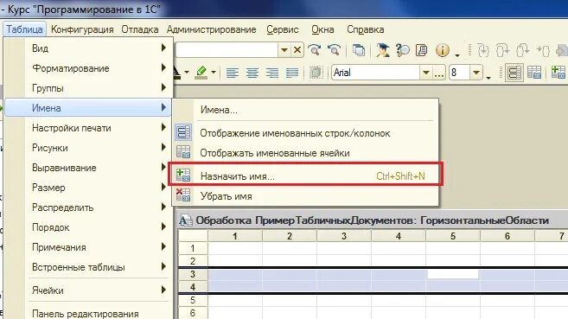Click the Run to Cursor debug icon
Screen dimensions: 568x319
pos(543,50)
